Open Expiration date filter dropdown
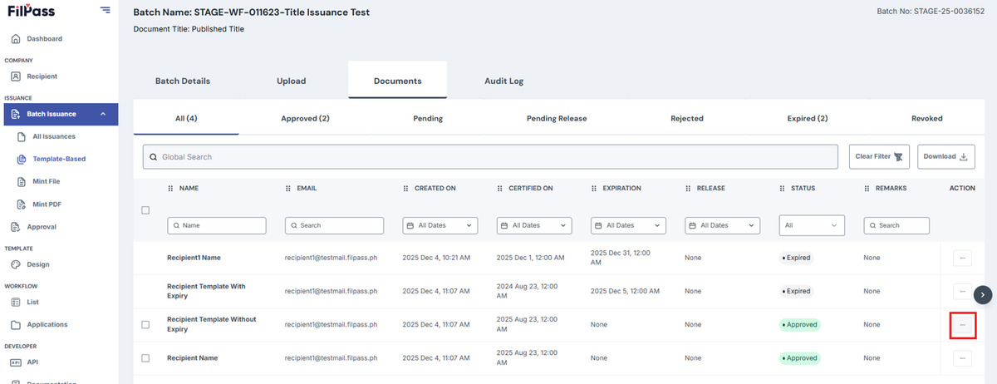Image resolution: width=997 pixels, height=384 pixels. click(x=629, y=225)
